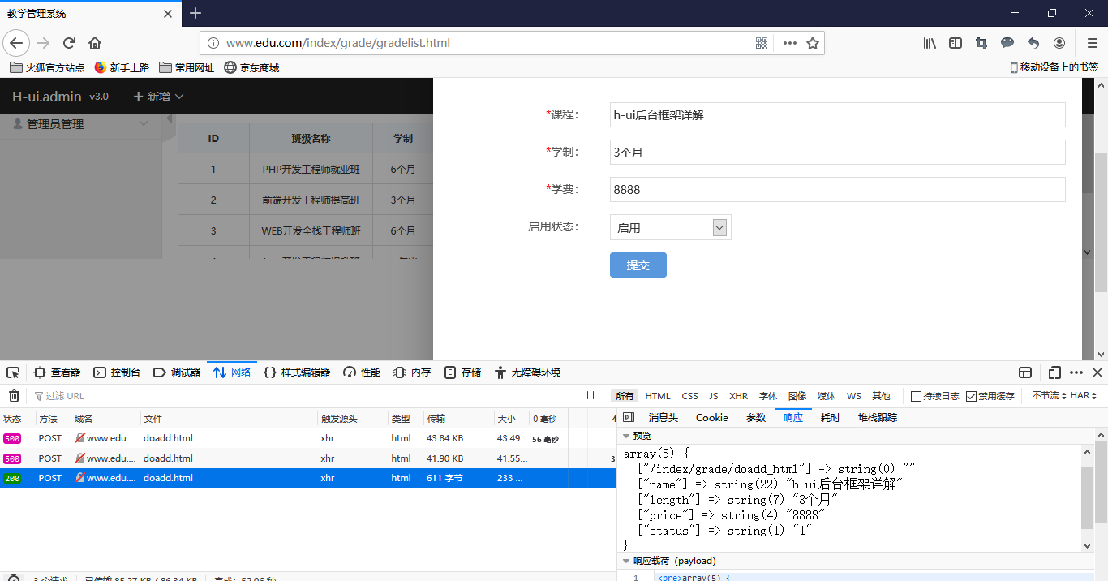This screenshot has width=1108, height=581.
Task: Bookmark this page with the star
Action: tap(812, 43)
